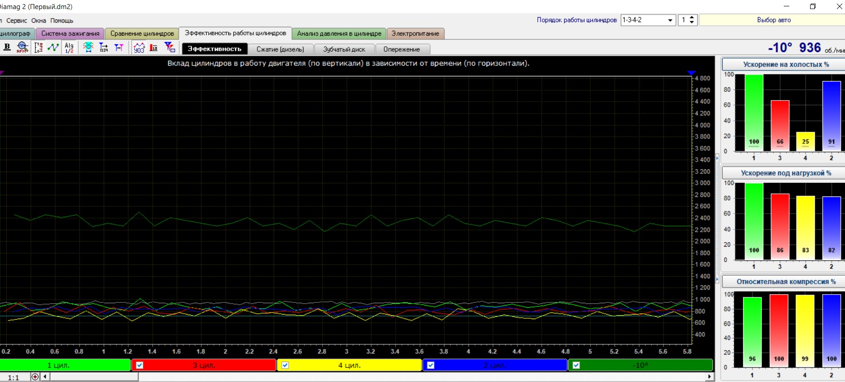Image resolution: width=845 pixels, height=382 pixels.
Task: Increase the first cylinder number stepper
Action: tap(692, 18)
